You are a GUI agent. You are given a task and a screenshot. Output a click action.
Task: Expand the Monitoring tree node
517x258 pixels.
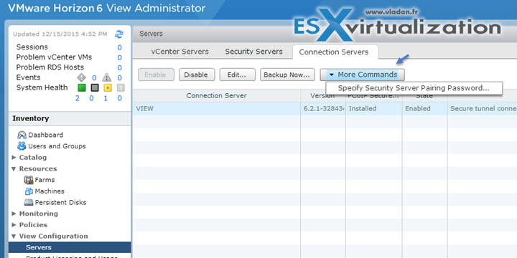[14, 214]
